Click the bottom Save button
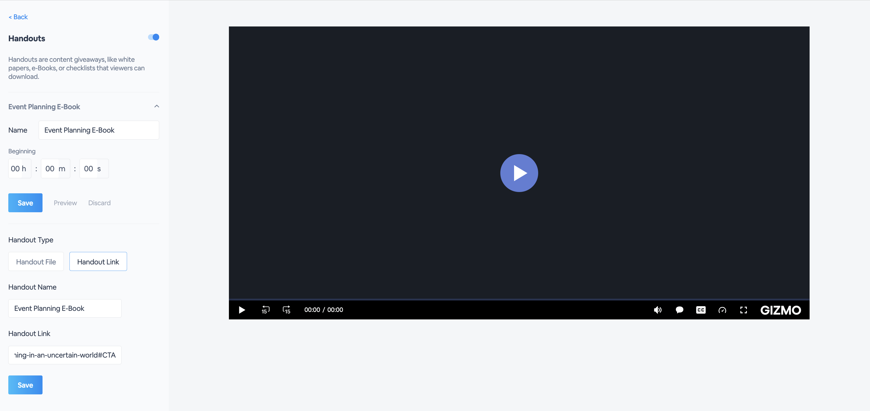The height and width of the screenshot is (411, 870). 25,385
